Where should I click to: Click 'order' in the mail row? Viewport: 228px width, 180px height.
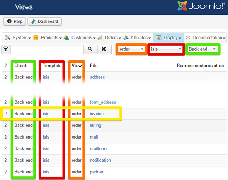click(77, 137)
